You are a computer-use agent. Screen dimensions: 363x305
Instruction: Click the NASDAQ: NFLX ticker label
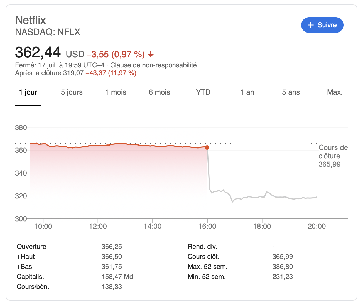click(48, 32)
